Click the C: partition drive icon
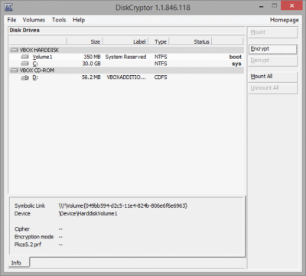 point(24,64)
